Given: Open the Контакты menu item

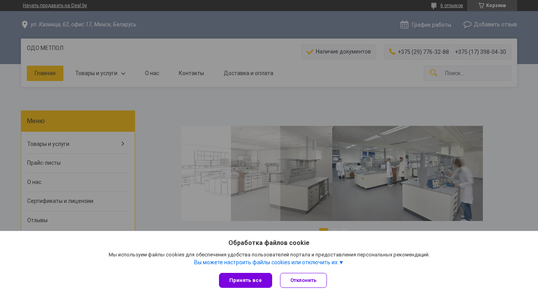Looking at the screenshot, I should point(191,73).
